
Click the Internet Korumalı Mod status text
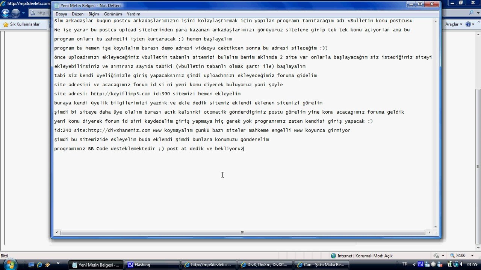click(x=365, y=256)
